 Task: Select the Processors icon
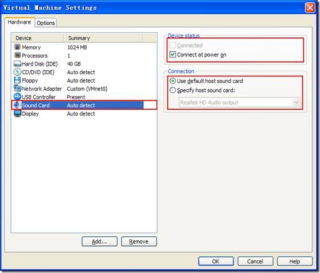[18, 55]
